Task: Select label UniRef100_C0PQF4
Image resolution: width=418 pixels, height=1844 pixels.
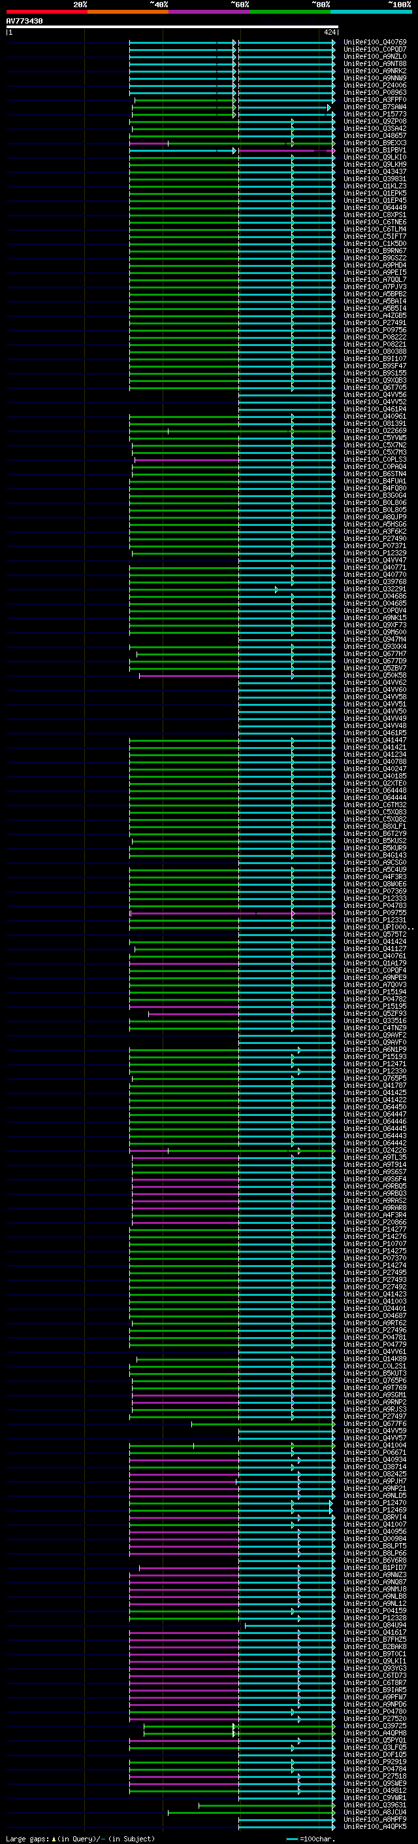Action: 375,970
